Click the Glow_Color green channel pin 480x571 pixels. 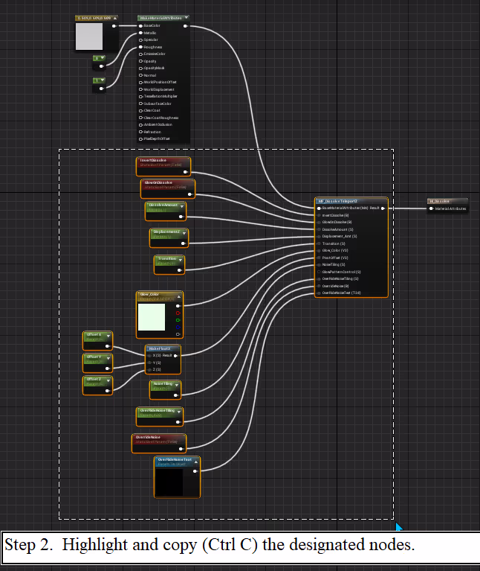[178, 320]
